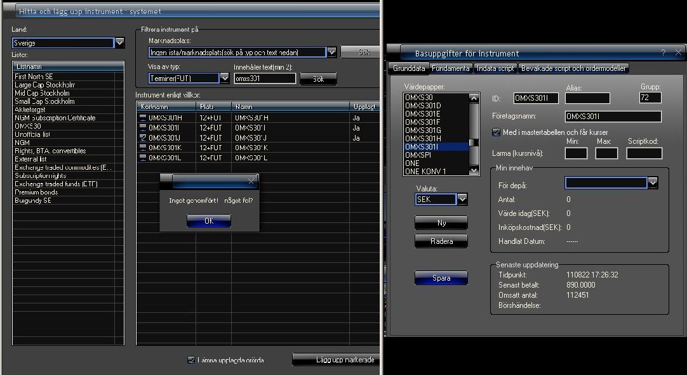Click the 'Innehåller text' field containing omxs301

tap(264, 79)
